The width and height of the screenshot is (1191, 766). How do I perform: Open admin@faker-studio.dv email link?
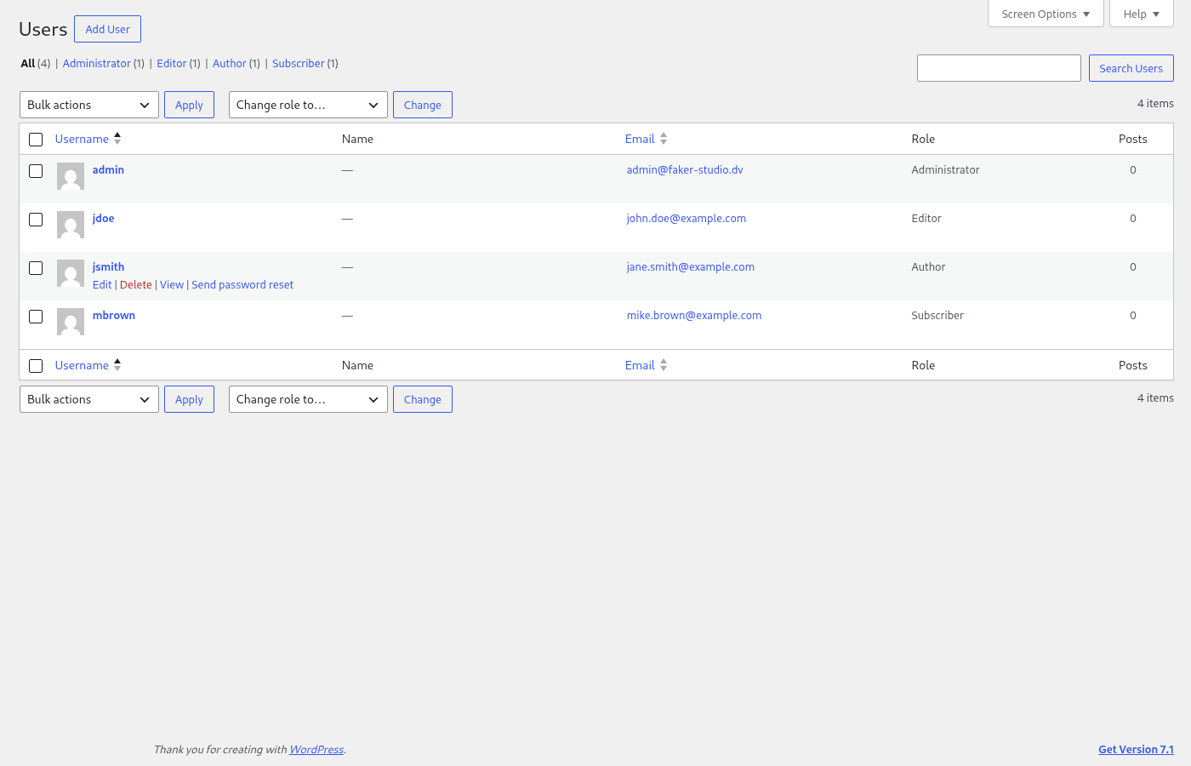pyautogui.click(x=685, y=170)
